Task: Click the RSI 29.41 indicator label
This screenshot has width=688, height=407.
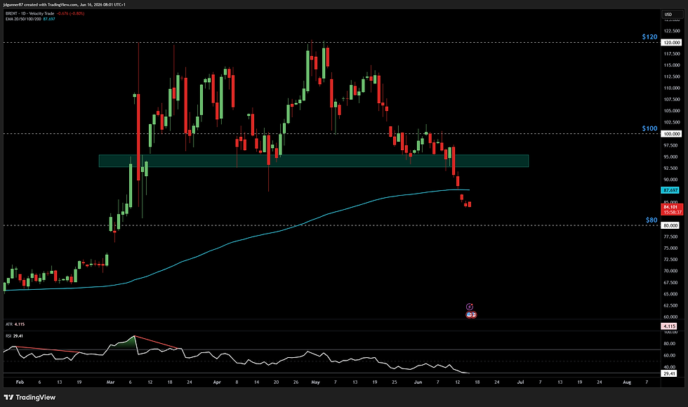Action: (x=14, y=336)
